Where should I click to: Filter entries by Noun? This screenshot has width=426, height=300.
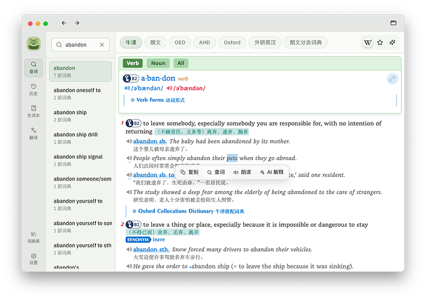[158, 63]
